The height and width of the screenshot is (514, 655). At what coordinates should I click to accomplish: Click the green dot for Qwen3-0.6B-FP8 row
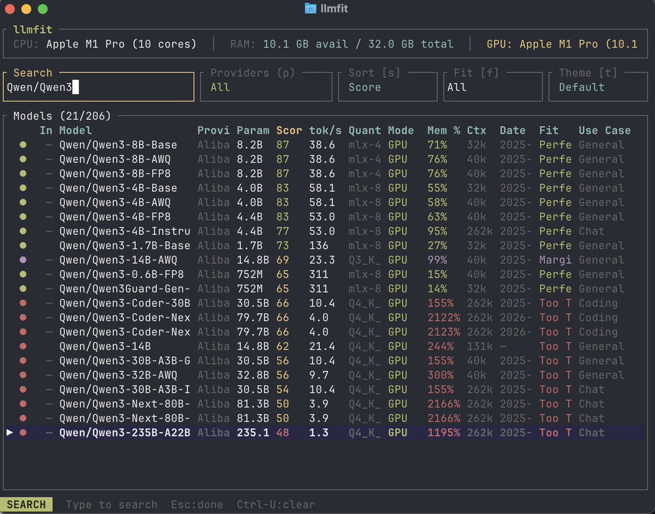pyautogui.click(x=23, y=274)
